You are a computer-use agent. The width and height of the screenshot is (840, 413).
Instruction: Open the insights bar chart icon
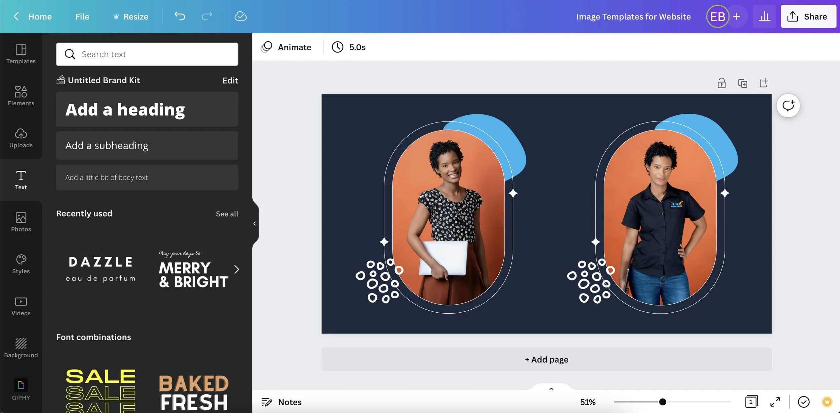(x=764, y=16)
